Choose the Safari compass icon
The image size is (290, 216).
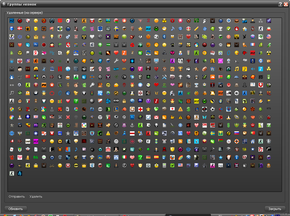pos(228,141)
